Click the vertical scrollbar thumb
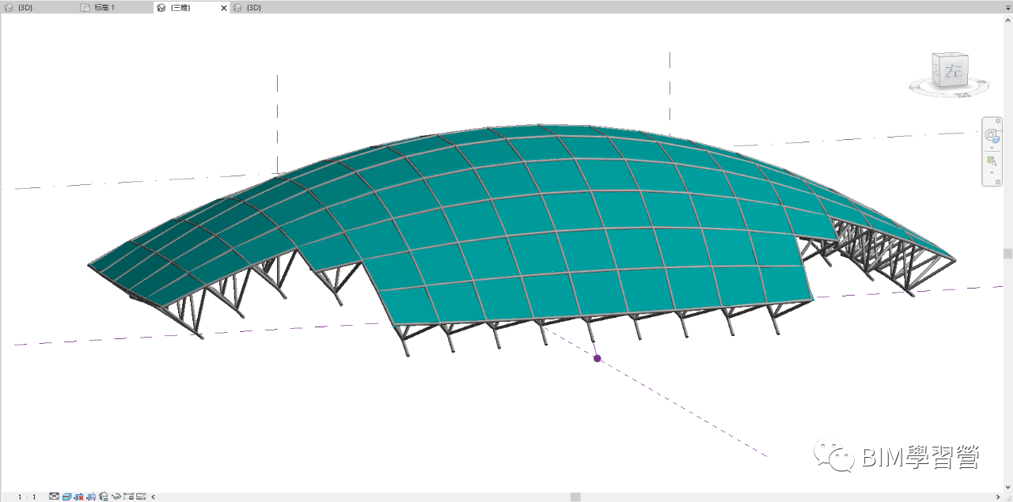 click(x=1008, y=254)
